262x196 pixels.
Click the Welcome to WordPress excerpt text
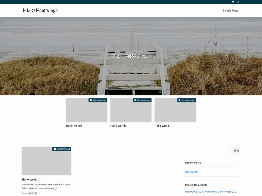tap(46, 187)
